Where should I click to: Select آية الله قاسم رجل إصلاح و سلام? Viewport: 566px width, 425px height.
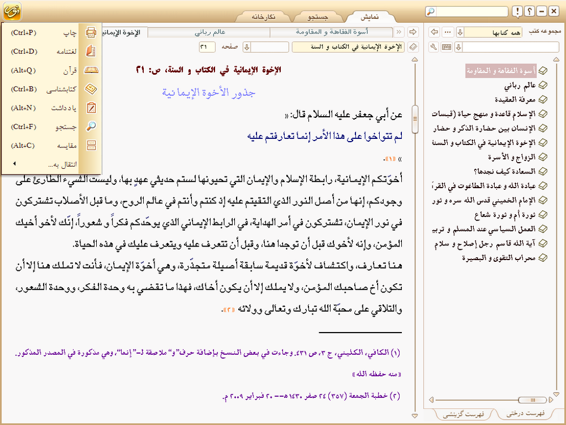pyautogui.click(x=485, y=244)
